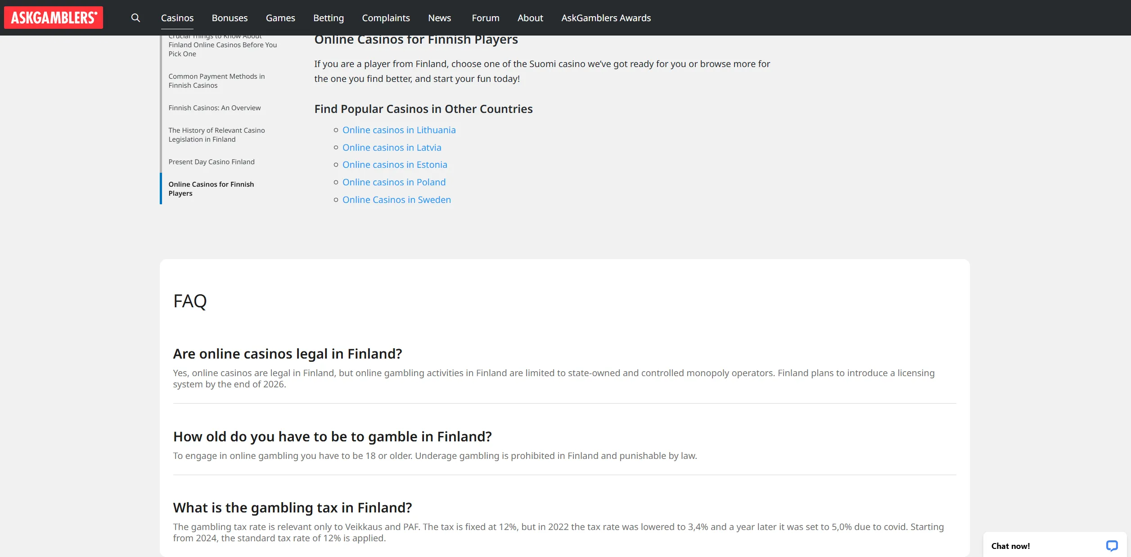Image resolution: width=1131 pixels, height=557 pixels.
Task: Click 'How old do you have to be' question
Action: pyautogui.click(x=332, y=437)
